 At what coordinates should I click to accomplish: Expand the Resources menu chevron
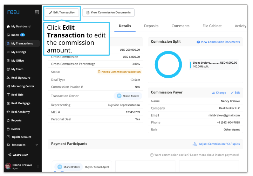tap(36, 145)
